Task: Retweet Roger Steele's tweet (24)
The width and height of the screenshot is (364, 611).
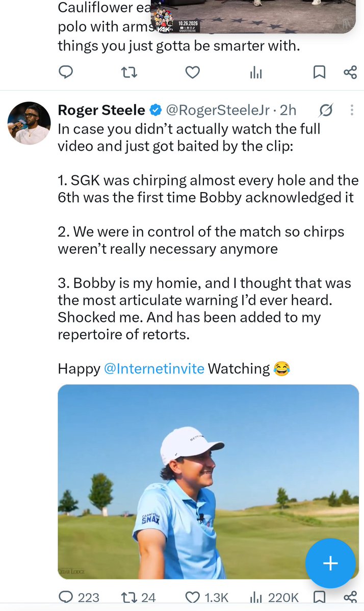Action: tap(138, 597)
